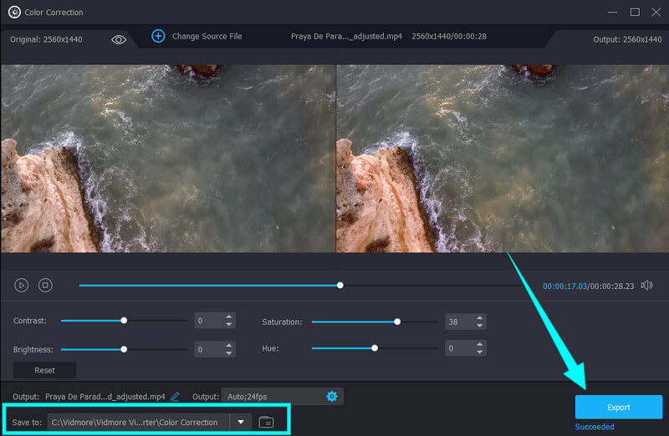Expand the Save to path dropdown

point(241,422)
